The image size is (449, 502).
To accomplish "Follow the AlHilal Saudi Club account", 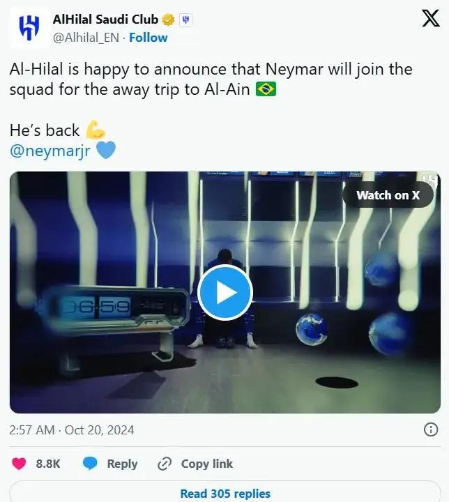I will point(148,38).
